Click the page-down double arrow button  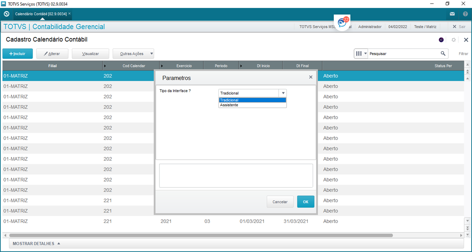click(467, 228)
